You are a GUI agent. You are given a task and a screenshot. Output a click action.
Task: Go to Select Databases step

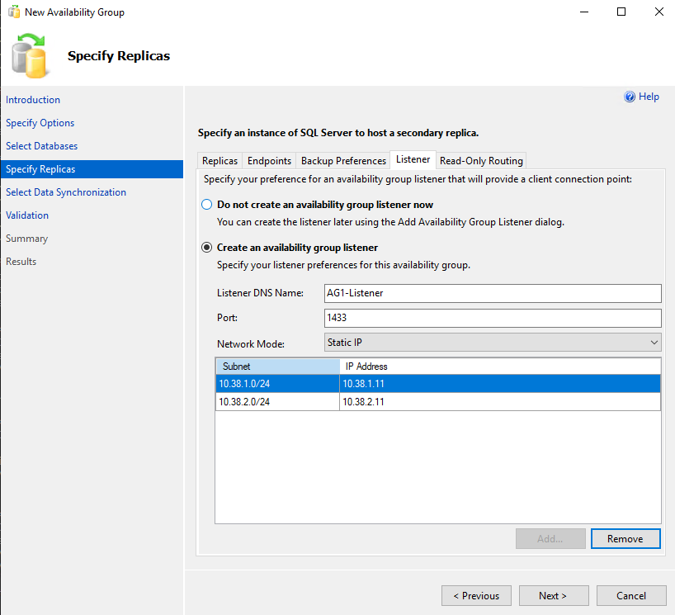coord(41,146)
